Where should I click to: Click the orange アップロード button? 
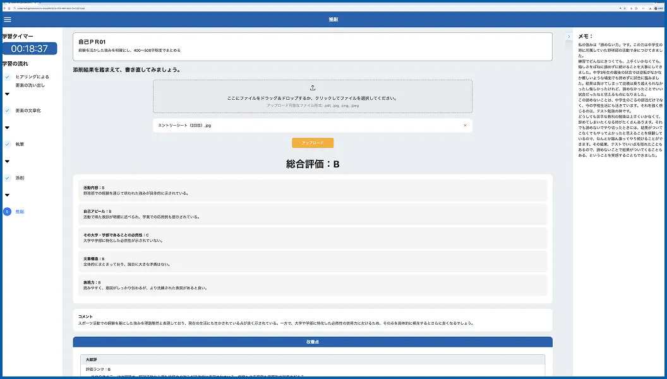click(313, 143)
